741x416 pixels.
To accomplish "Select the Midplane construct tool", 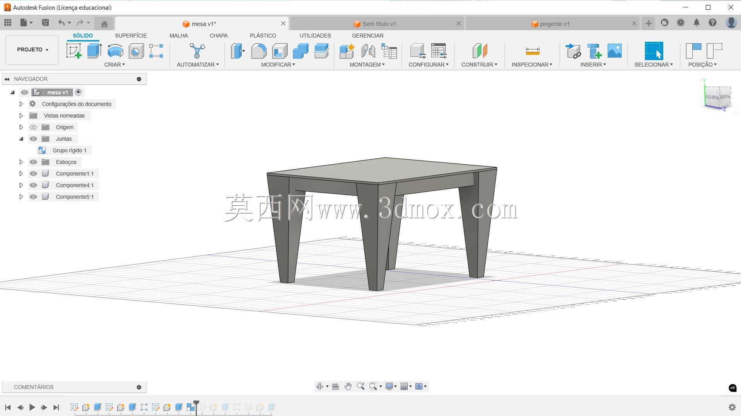I will point(480,51).
